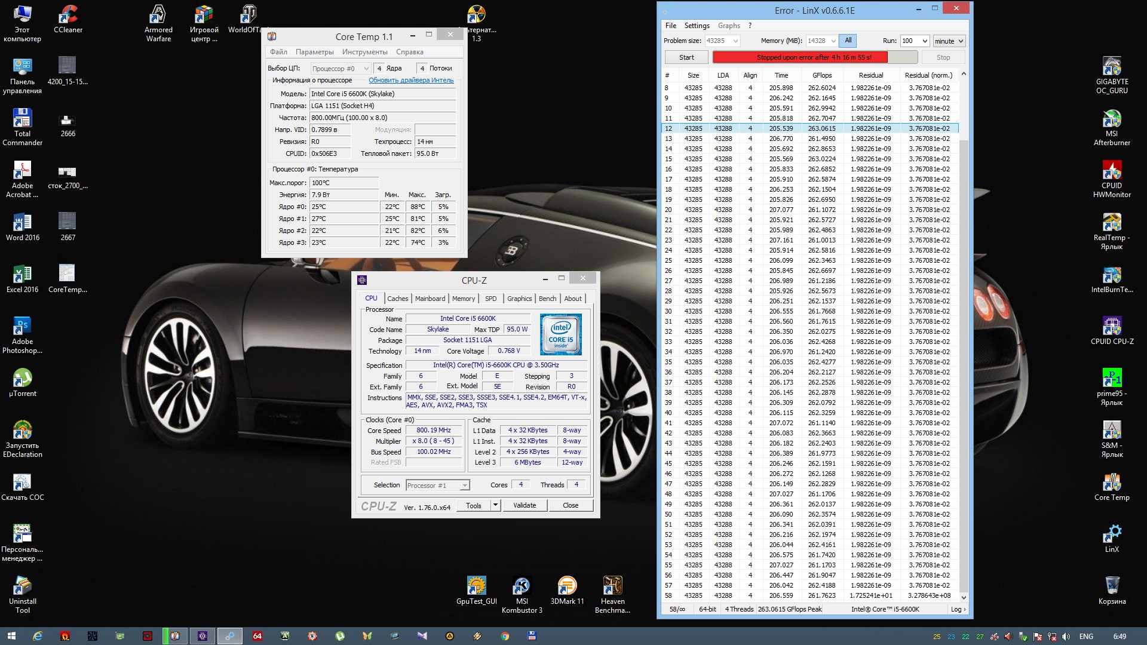The height and width of the screenshot is (645, 1147).
Task: Click Validate button in CPU-Z
Action: pos(525,505)
